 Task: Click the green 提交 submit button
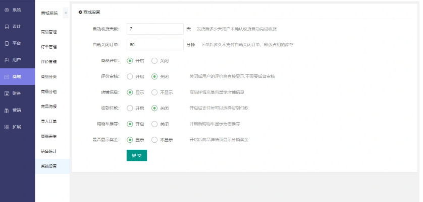click(136, 156)
